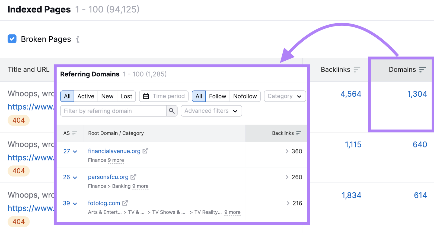Select the Follow link type filter
Screen dimensions: 434x233
click(217, 96)
